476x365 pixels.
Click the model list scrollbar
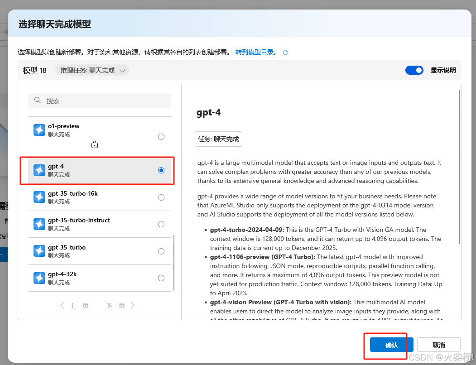[x=174, y=263]
